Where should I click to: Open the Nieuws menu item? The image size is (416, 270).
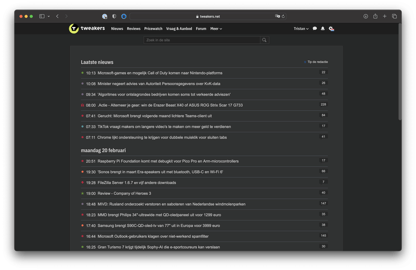click(117, 29)
